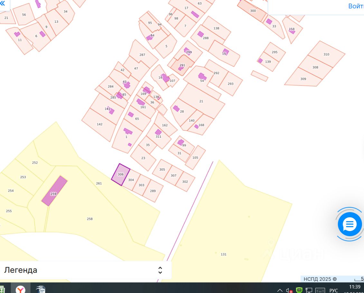The height and width of the screenshot is (293, 364).
Task: Select parcel 47
Action: 136,68
